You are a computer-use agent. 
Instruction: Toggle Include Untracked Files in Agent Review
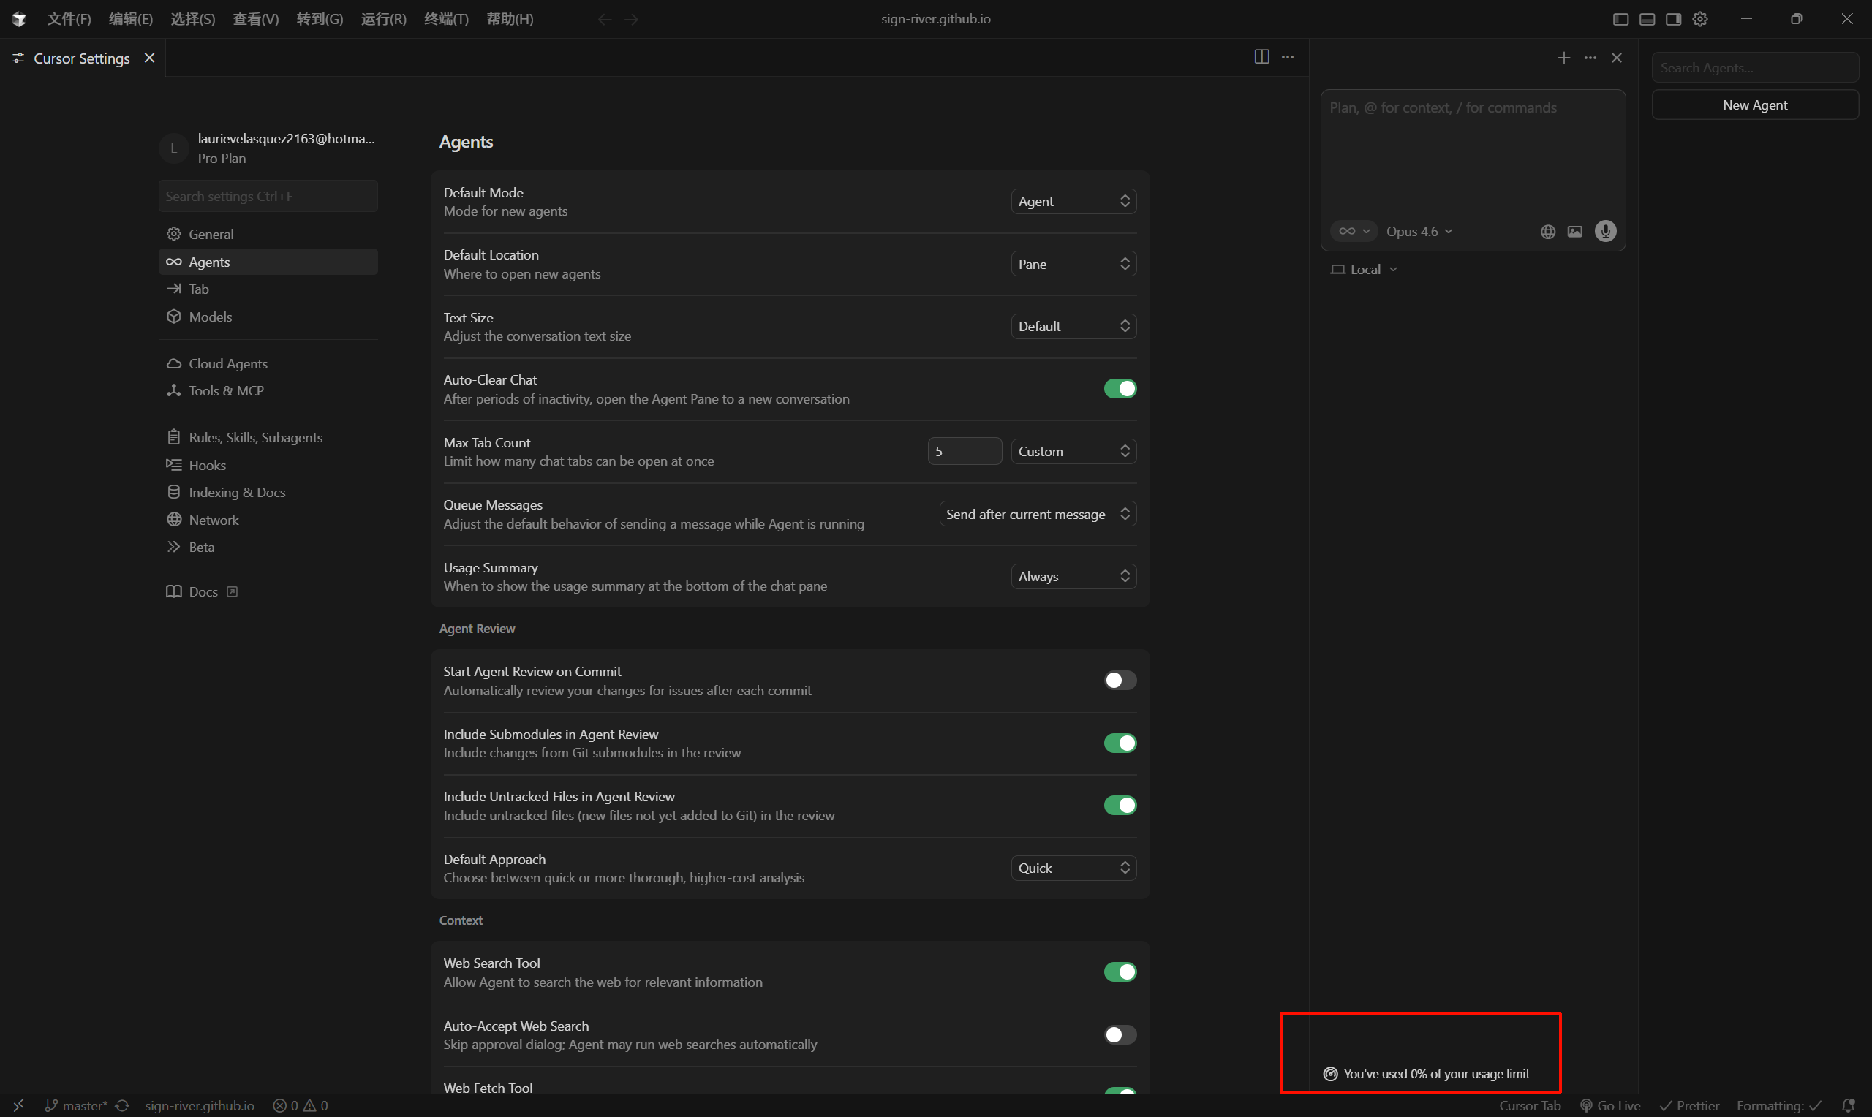pyautogui.click(x=1120, y=806)
